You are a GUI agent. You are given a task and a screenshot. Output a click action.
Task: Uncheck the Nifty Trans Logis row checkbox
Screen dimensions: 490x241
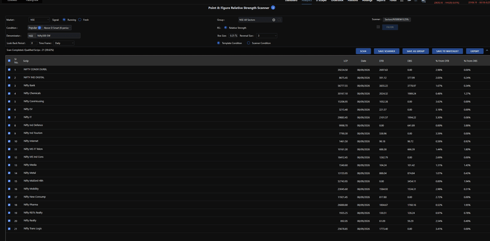click(x=9, y=228)
